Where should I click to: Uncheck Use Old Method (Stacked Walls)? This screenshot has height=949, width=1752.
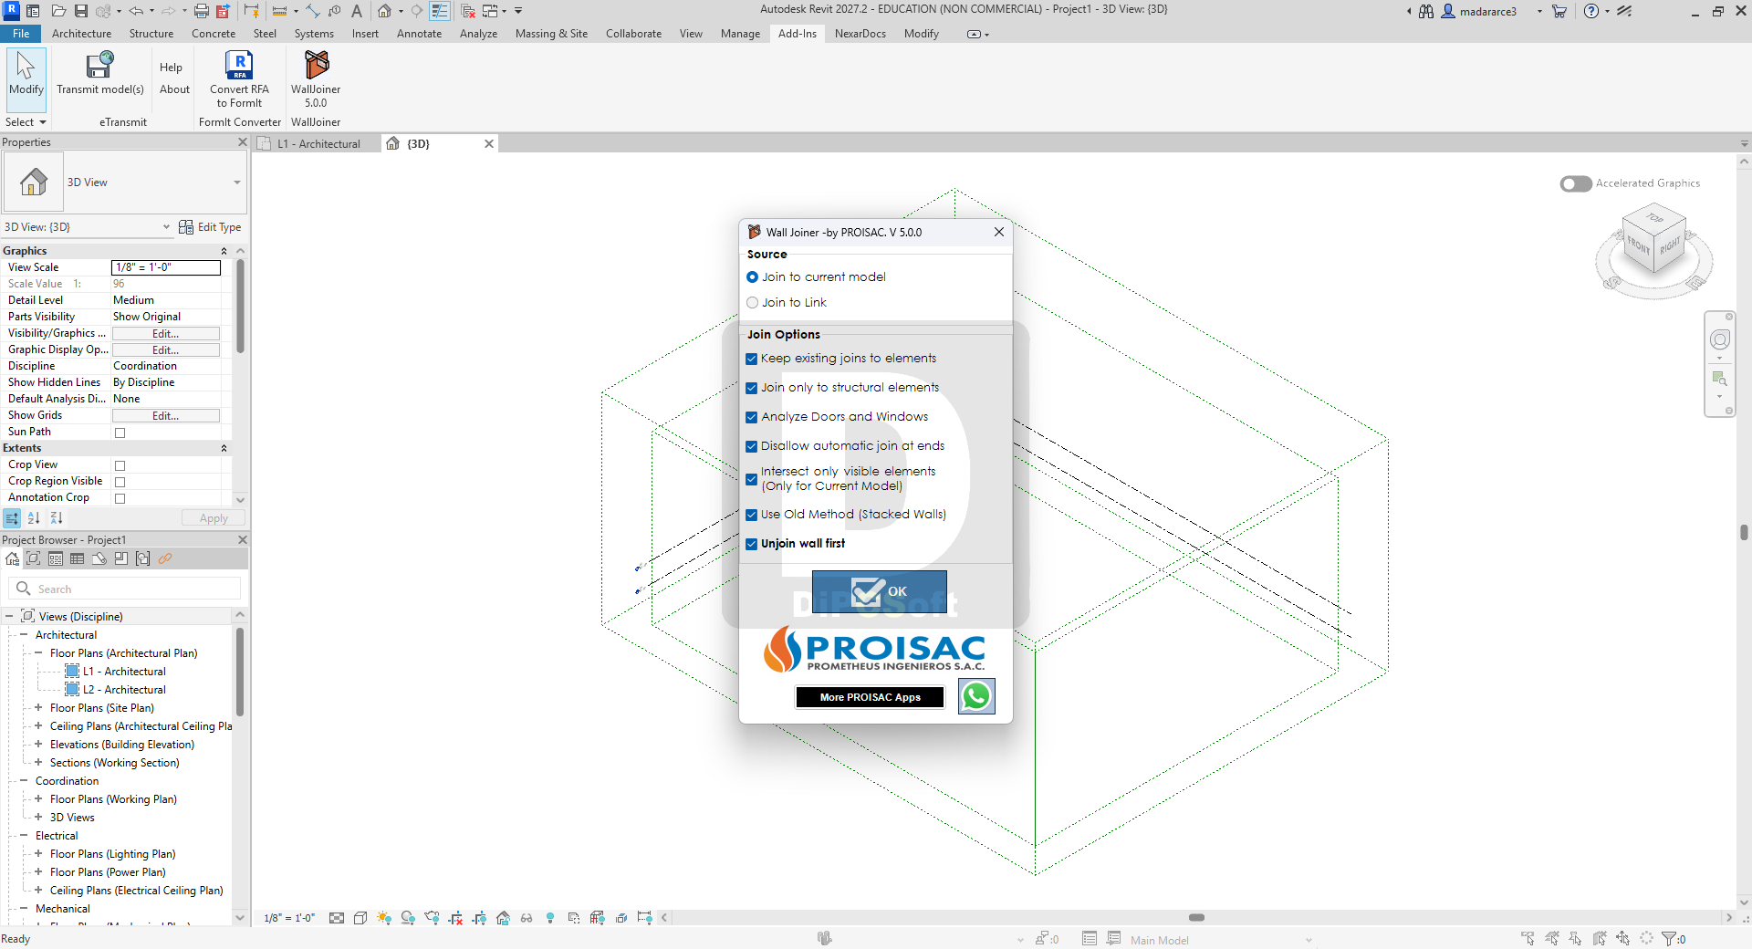point(752,515)
